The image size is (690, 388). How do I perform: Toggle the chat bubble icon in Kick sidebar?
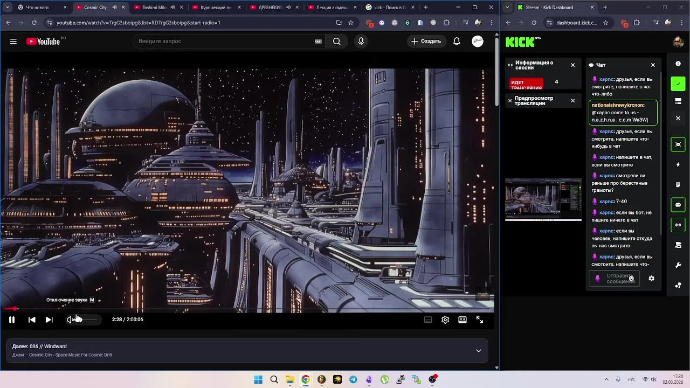point(678,205)
